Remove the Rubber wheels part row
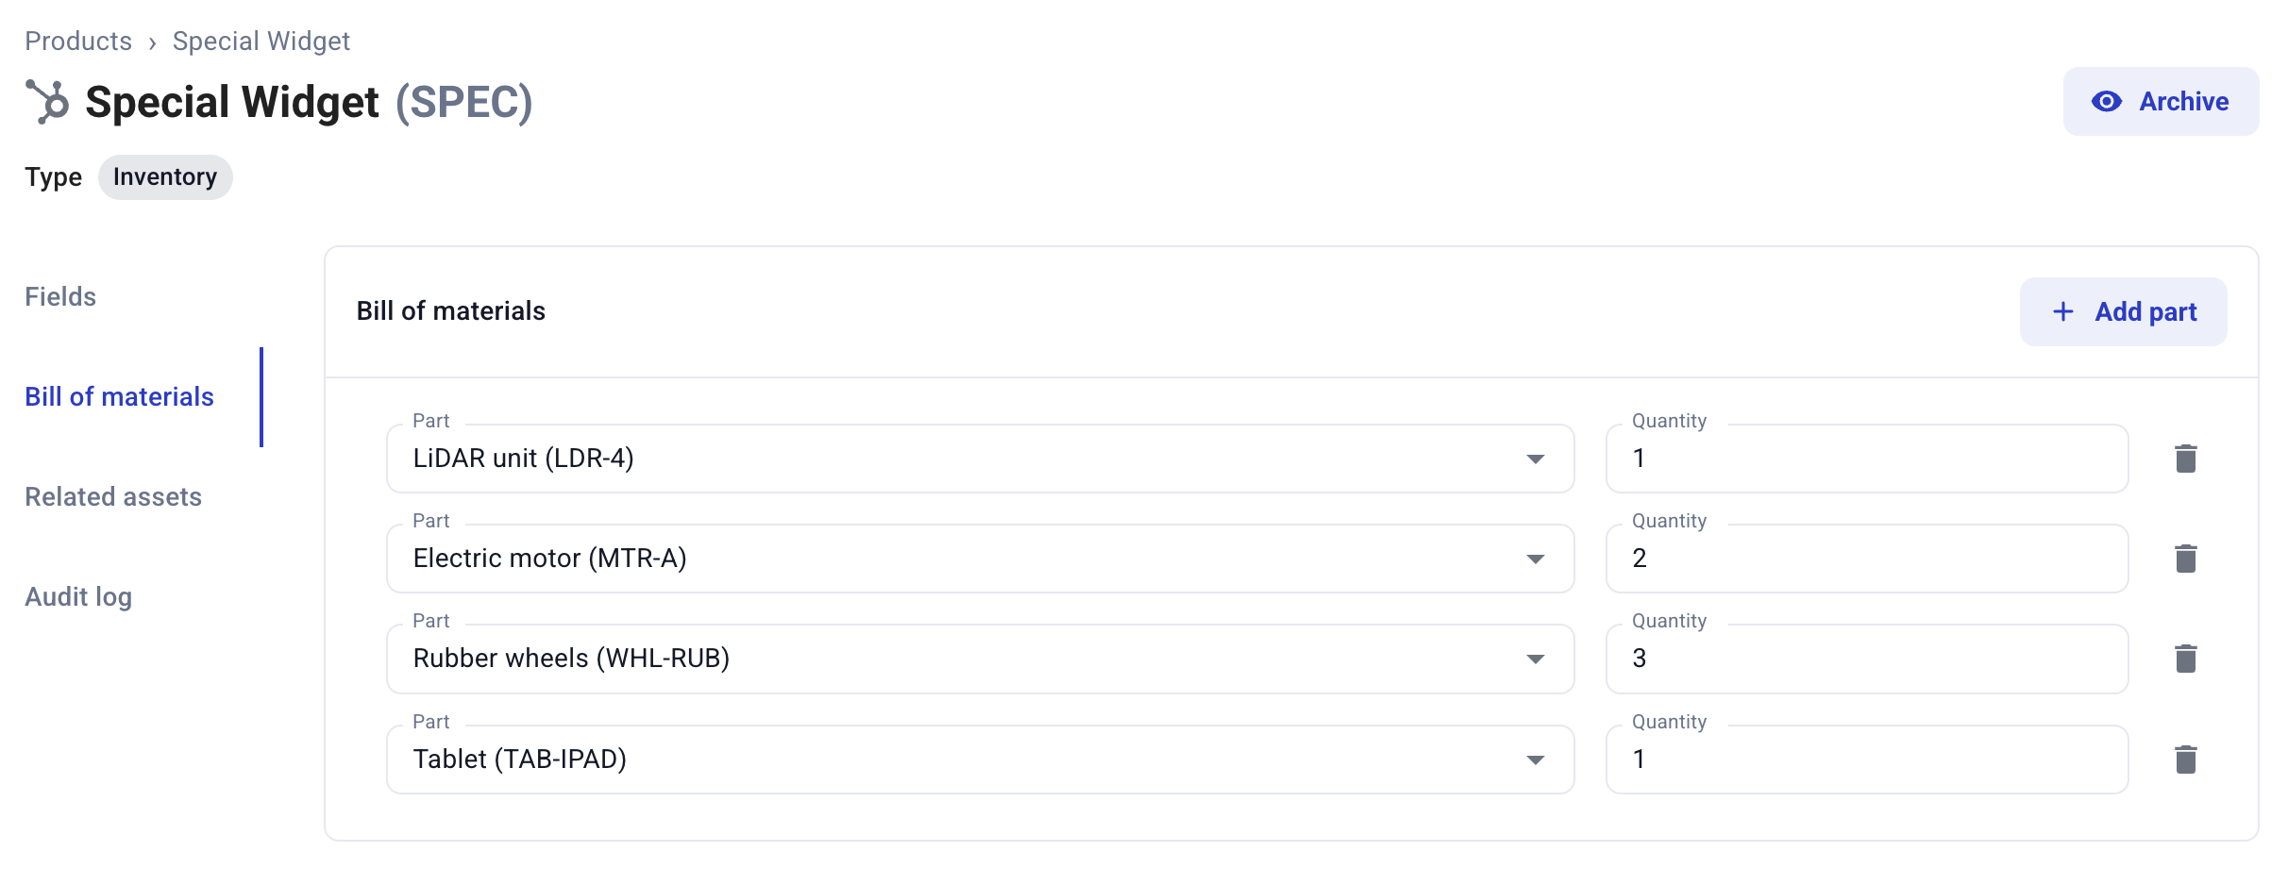This screenshot has height=885, width=2288. [2185, 659]
